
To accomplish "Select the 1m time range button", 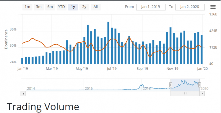I will [x=27, y=7].
